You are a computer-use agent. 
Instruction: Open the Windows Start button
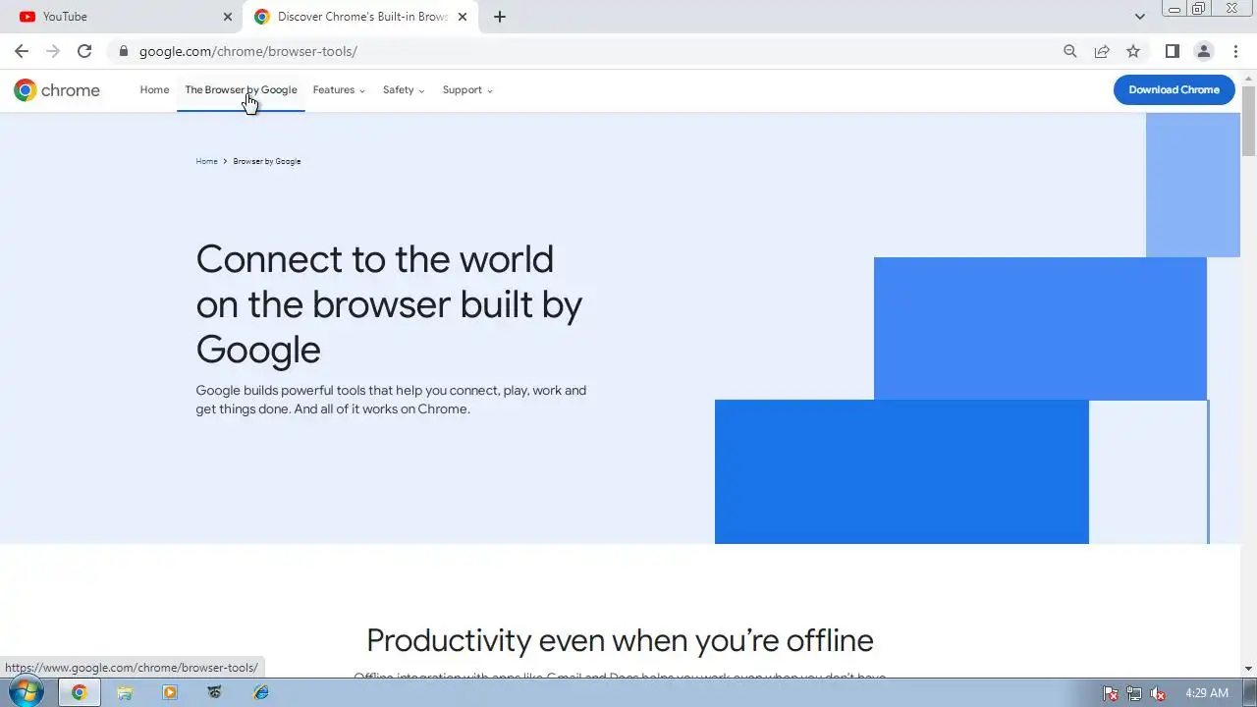(26, 692)
